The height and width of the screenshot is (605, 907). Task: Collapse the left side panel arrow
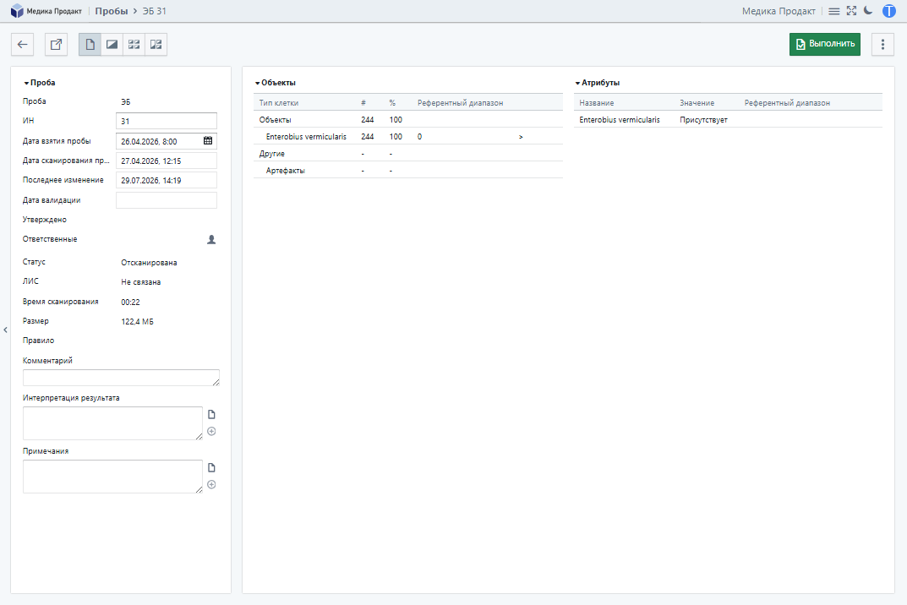5,330
